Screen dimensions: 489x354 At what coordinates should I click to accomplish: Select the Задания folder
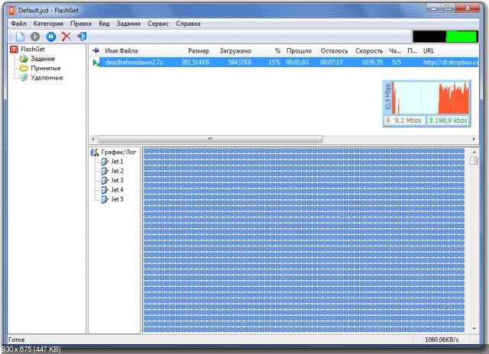click(x=43, y=59)
